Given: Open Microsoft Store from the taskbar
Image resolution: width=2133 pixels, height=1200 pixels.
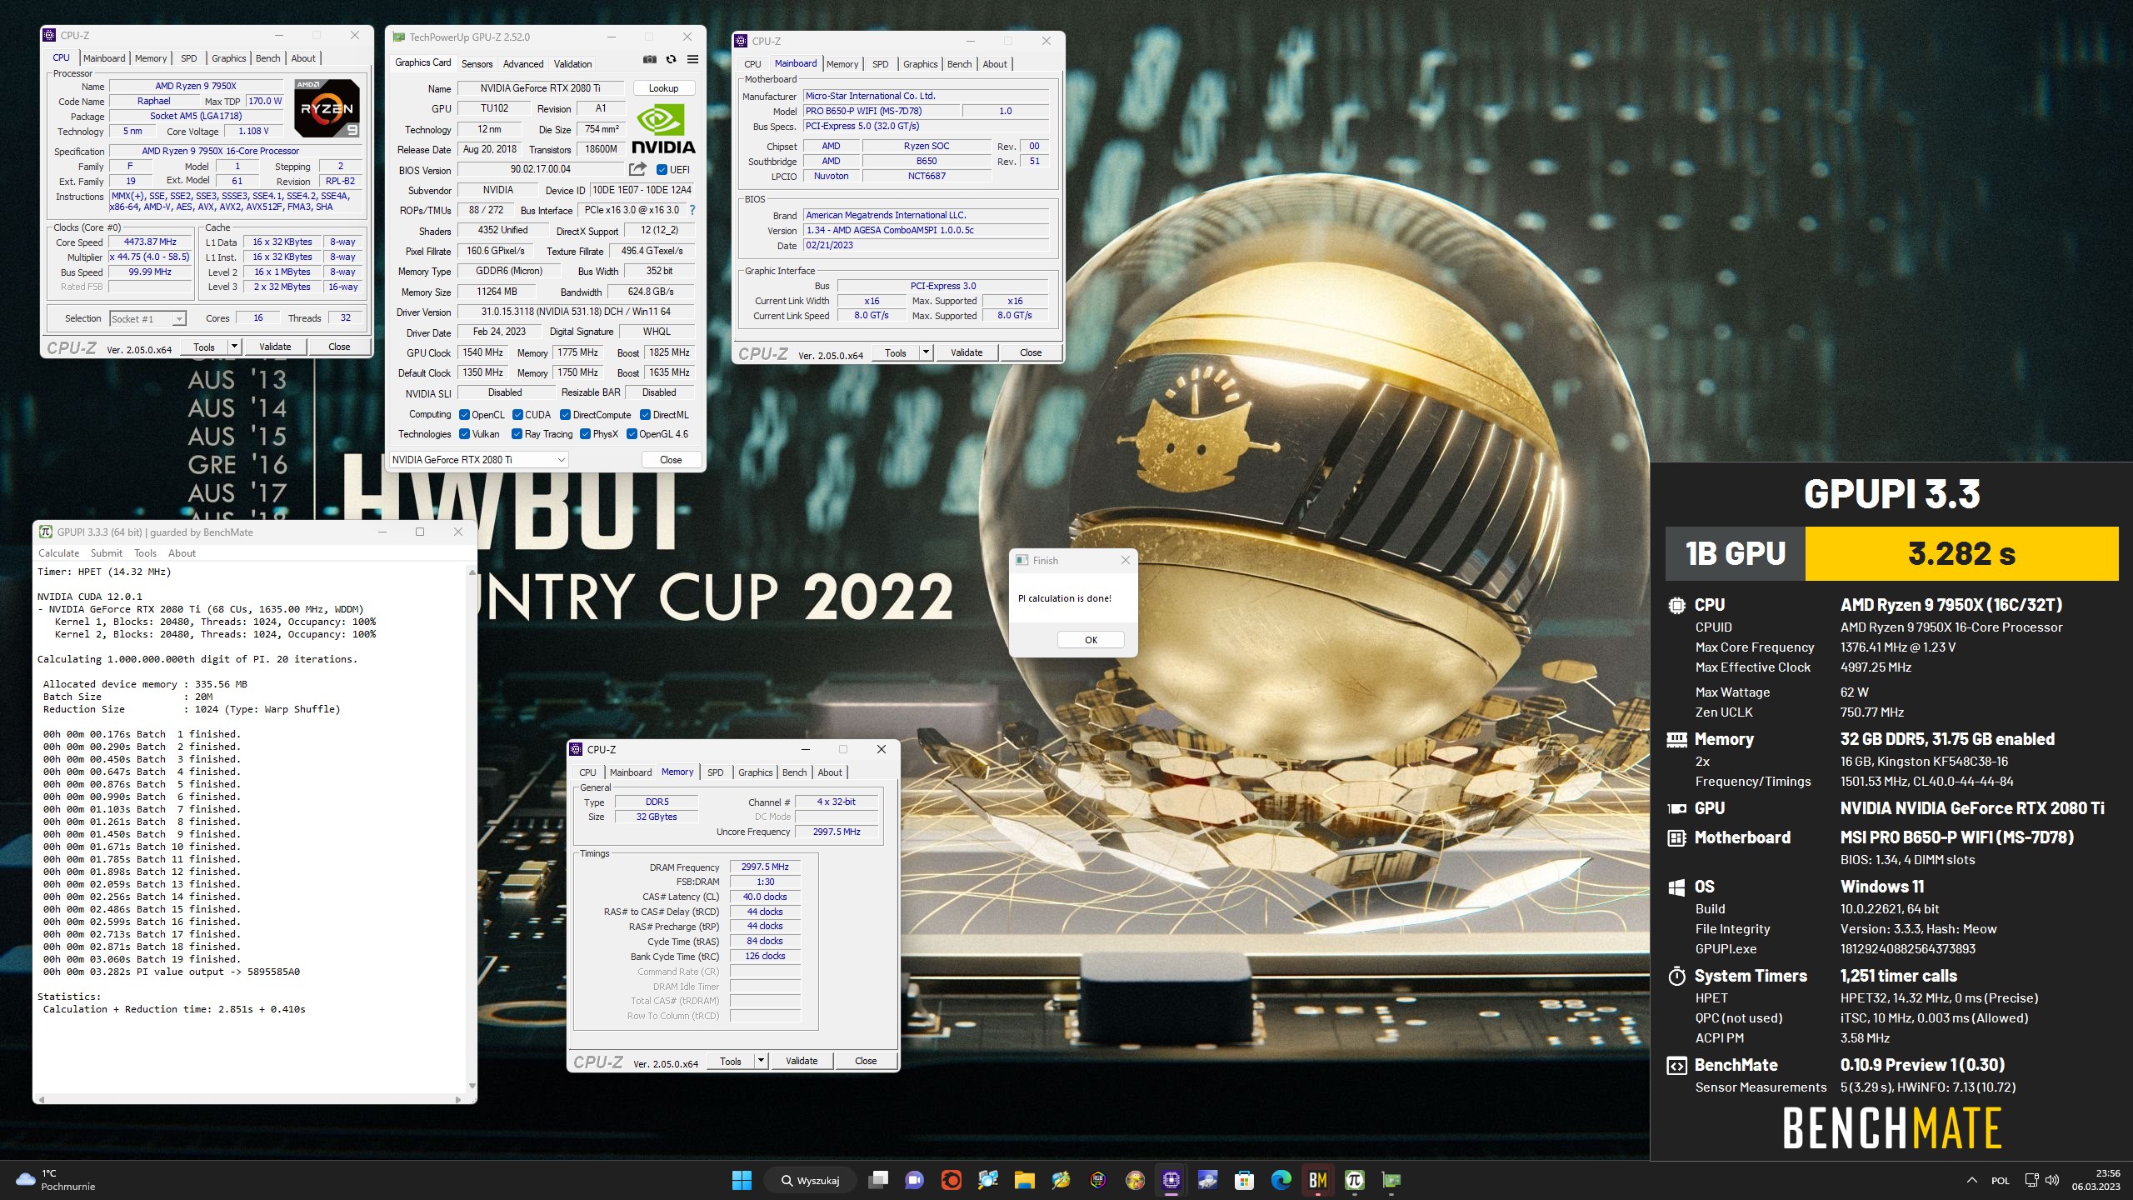Looking at the screenshot, I should tap(1245, 1180).
